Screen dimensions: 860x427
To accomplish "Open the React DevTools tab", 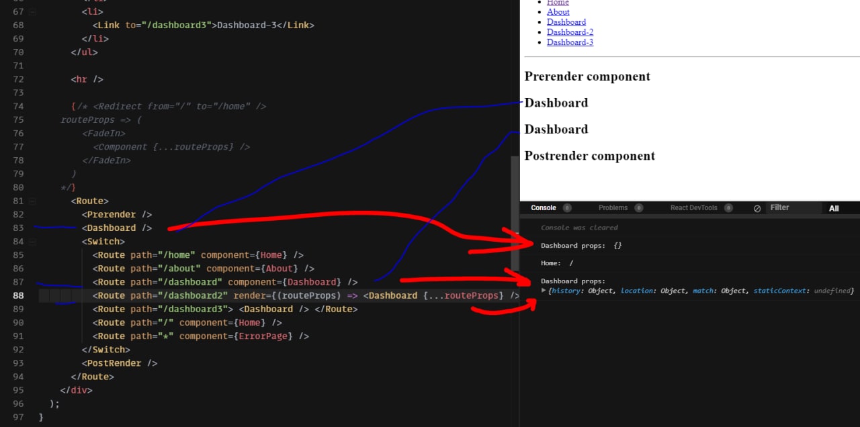I will coord(693,208).
